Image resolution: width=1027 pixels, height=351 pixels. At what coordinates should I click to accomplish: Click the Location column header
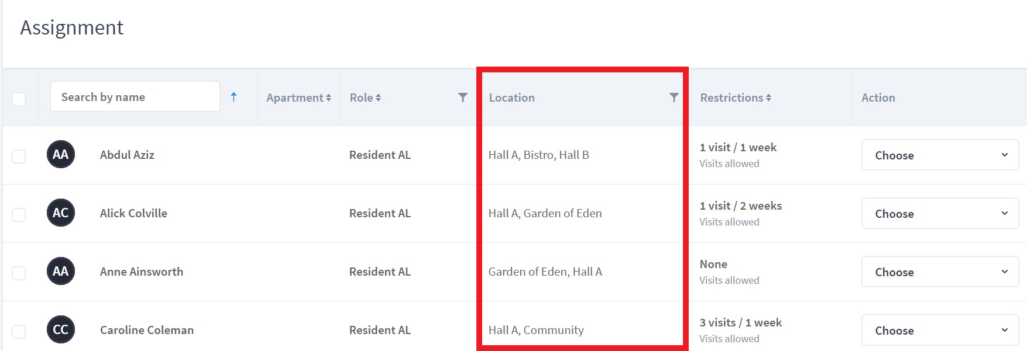pyautogui.click(x=512, y=98)
